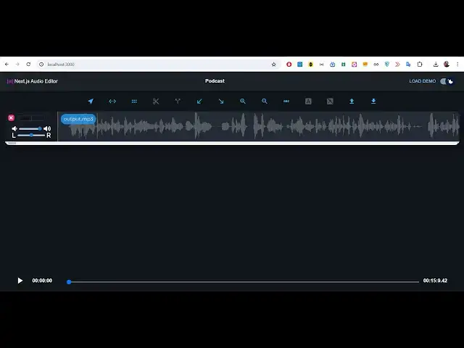
Task: Select the cursor pointer tool
Action: [x=91, y=101]
